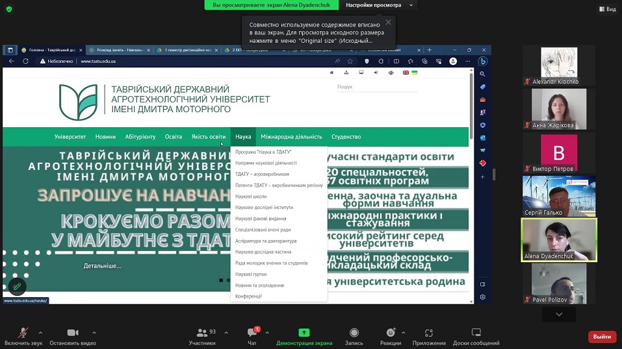Click the university logo
The height and width of the screenshot is (349, 622).
(78, 102)
